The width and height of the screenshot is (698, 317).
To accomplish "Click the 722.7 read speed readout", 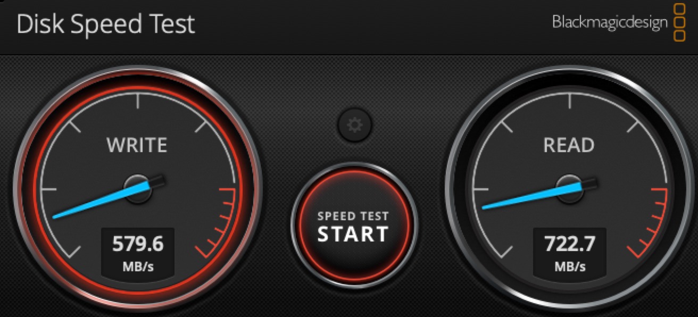I will click(569, 244).
